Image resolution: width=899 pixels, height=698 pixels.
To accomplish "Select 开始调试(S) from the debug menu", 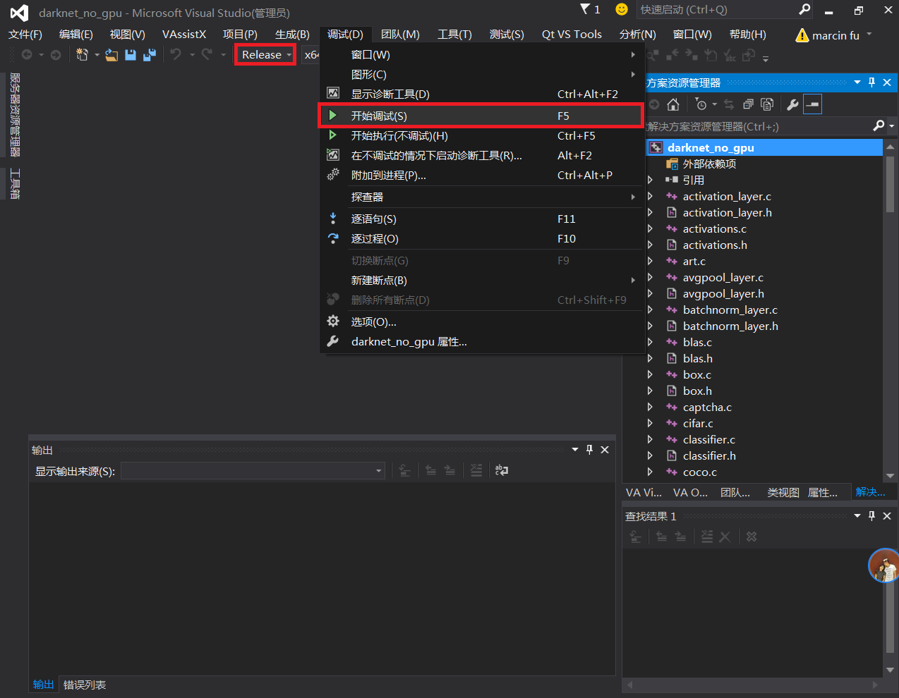I will click(481, 116).
